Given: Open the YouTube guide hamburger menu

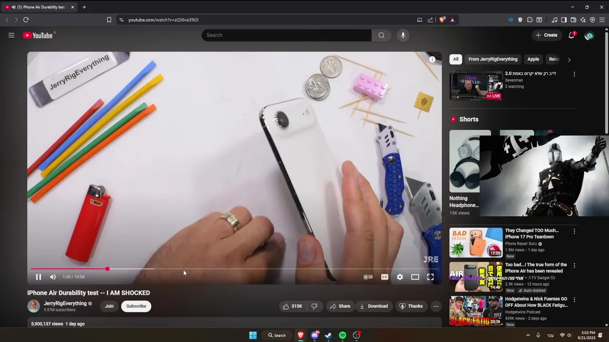Looking at the screenshot, I should [x=11, y=35].
